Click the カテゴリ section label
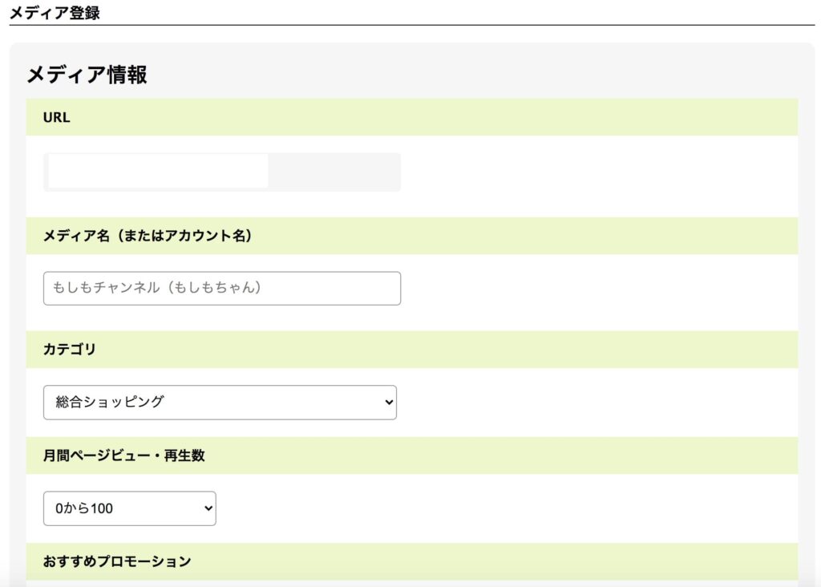 [x=70, y=349]
